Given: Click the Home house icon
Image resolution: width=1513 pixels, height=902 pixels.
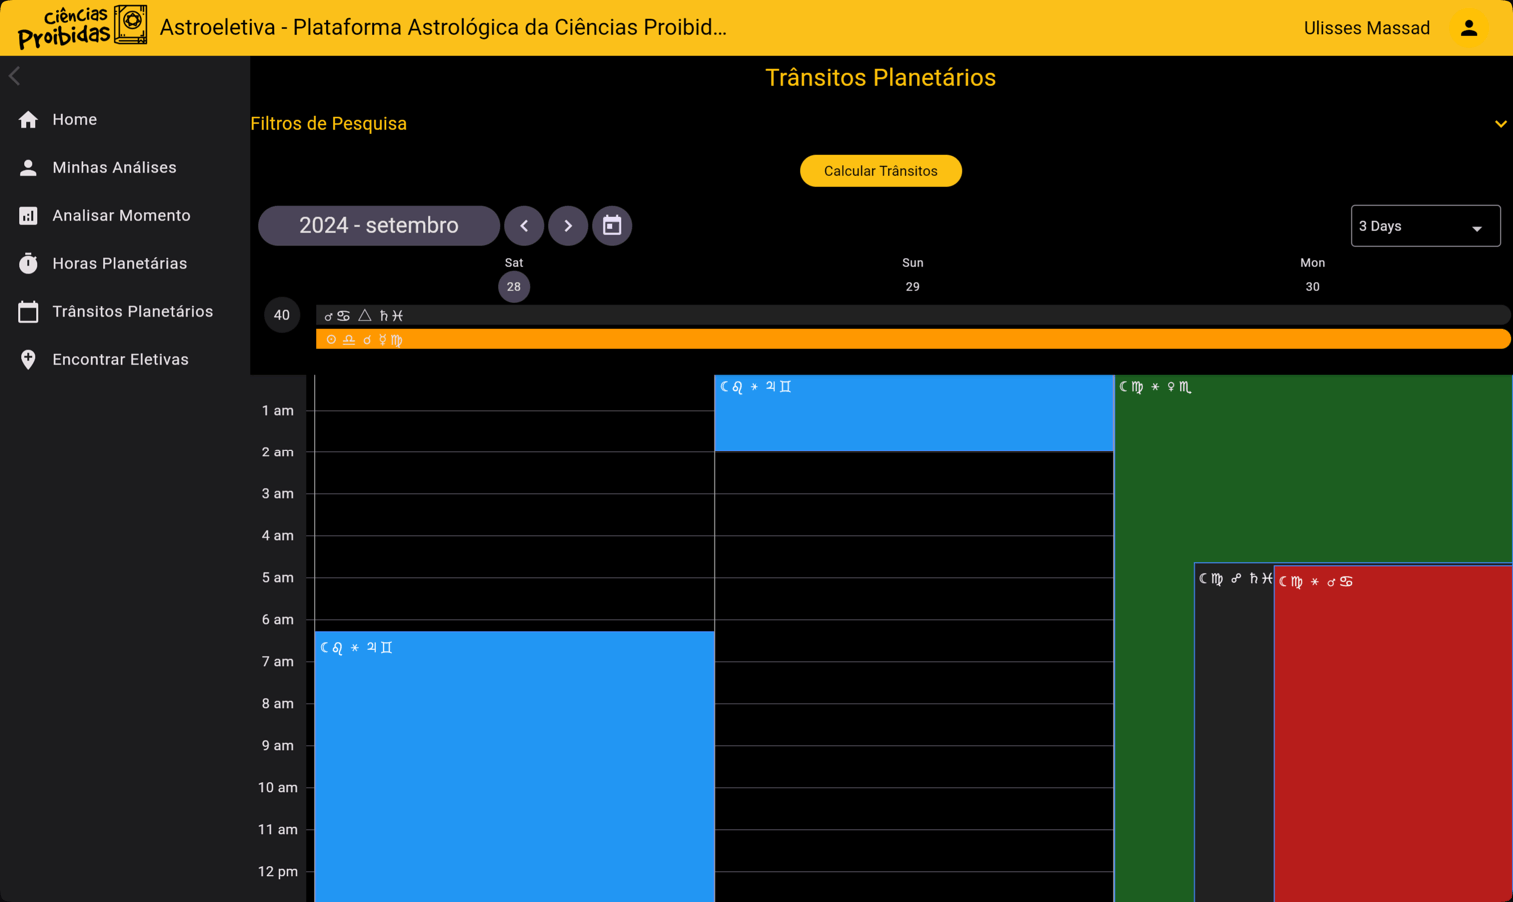Looking at the screenshot, I should 28,120.
